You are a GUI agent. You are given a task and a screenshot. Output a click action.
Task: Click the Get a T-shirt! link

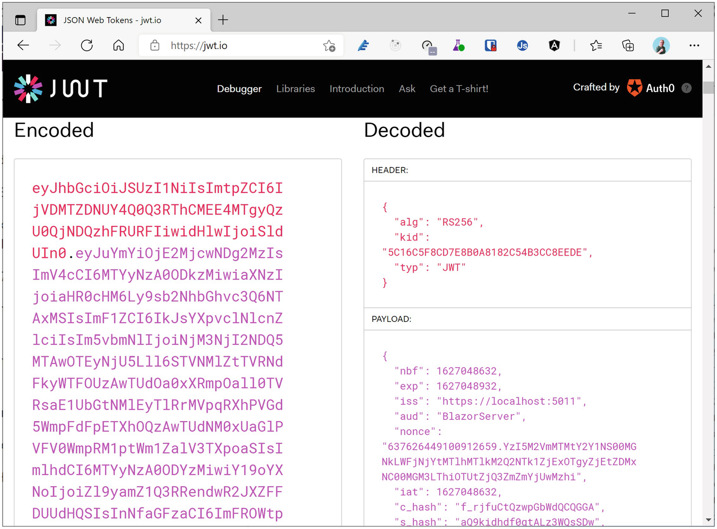click(459, 89)
